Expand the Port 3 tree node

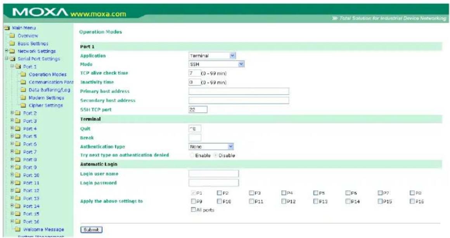(12, 121)
